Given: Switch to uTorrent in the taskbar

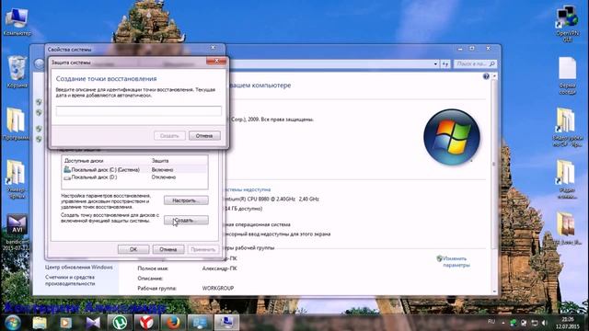Looking at the screenshot, I should pos(120,323).
